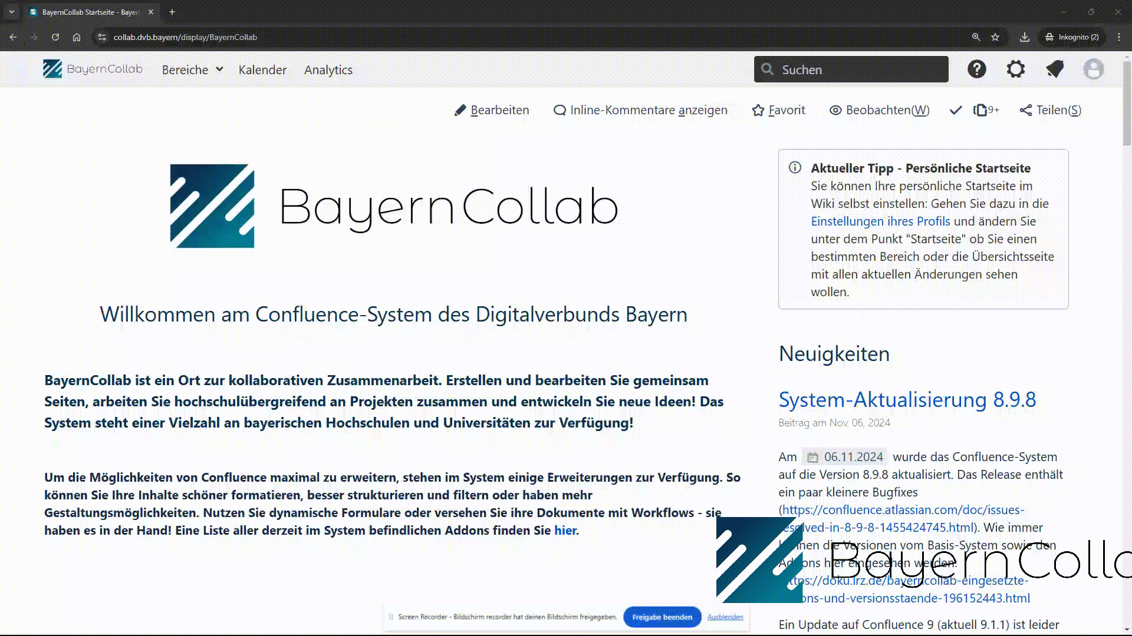Toggle Inline-Kommentare anzeigen
Viewport: 1132px width, 636px height.
[640, 110]
